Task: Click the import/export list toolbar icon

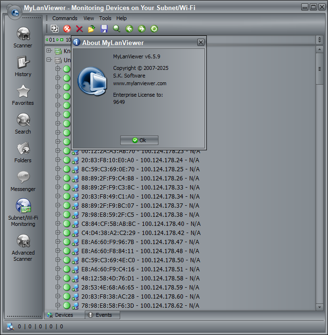Action: click(55, 29)
